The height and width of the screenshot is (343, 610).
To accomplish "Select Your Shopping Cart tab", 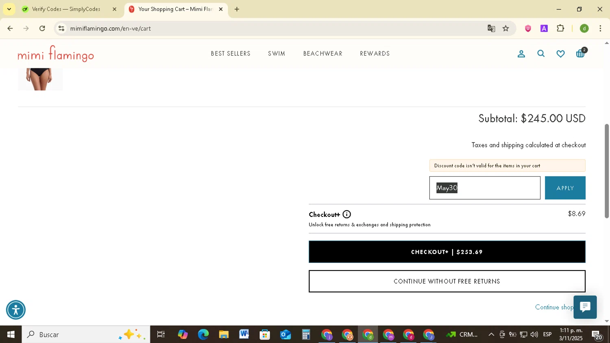I will point(175,9).
